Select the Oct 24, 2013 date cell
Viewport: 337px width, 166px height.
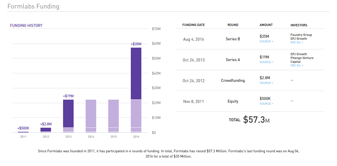click(194, 60)
